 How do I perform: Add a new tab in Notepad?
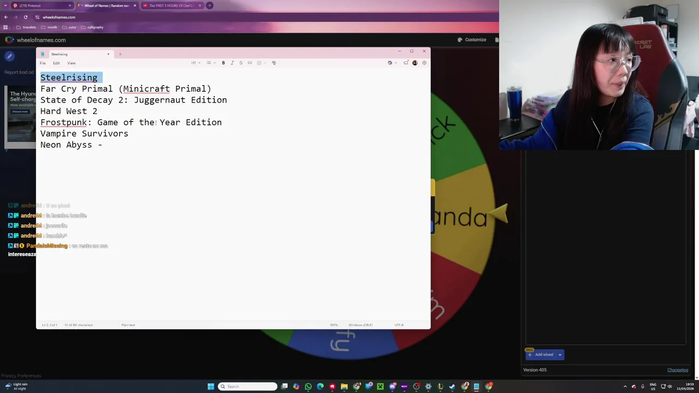120,54
